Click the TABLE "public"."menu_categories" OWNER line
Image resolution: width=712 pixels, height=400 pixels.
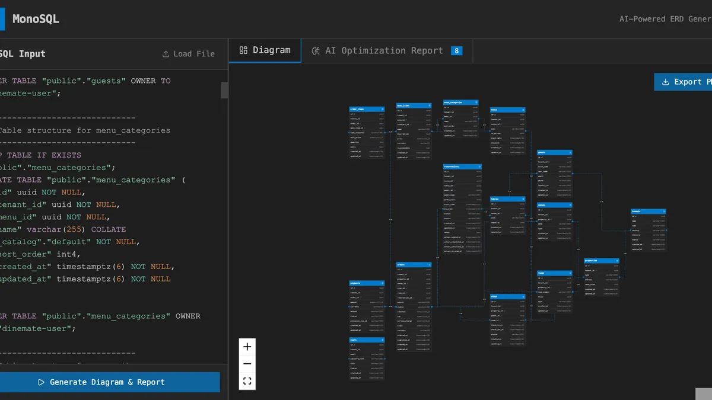tap(100, 316)
